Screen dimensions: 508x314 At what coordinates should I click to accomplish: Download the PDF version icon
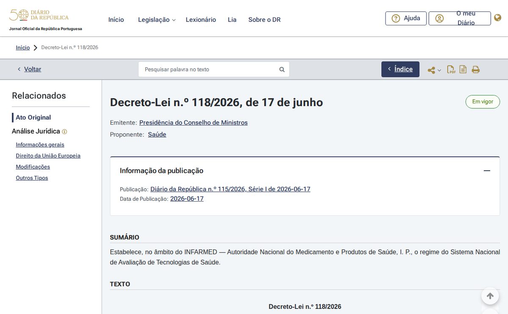coord(451,69)
